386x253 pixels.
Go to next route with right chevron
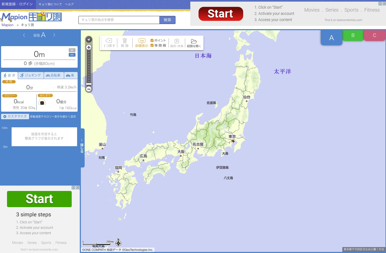(54, 35)
